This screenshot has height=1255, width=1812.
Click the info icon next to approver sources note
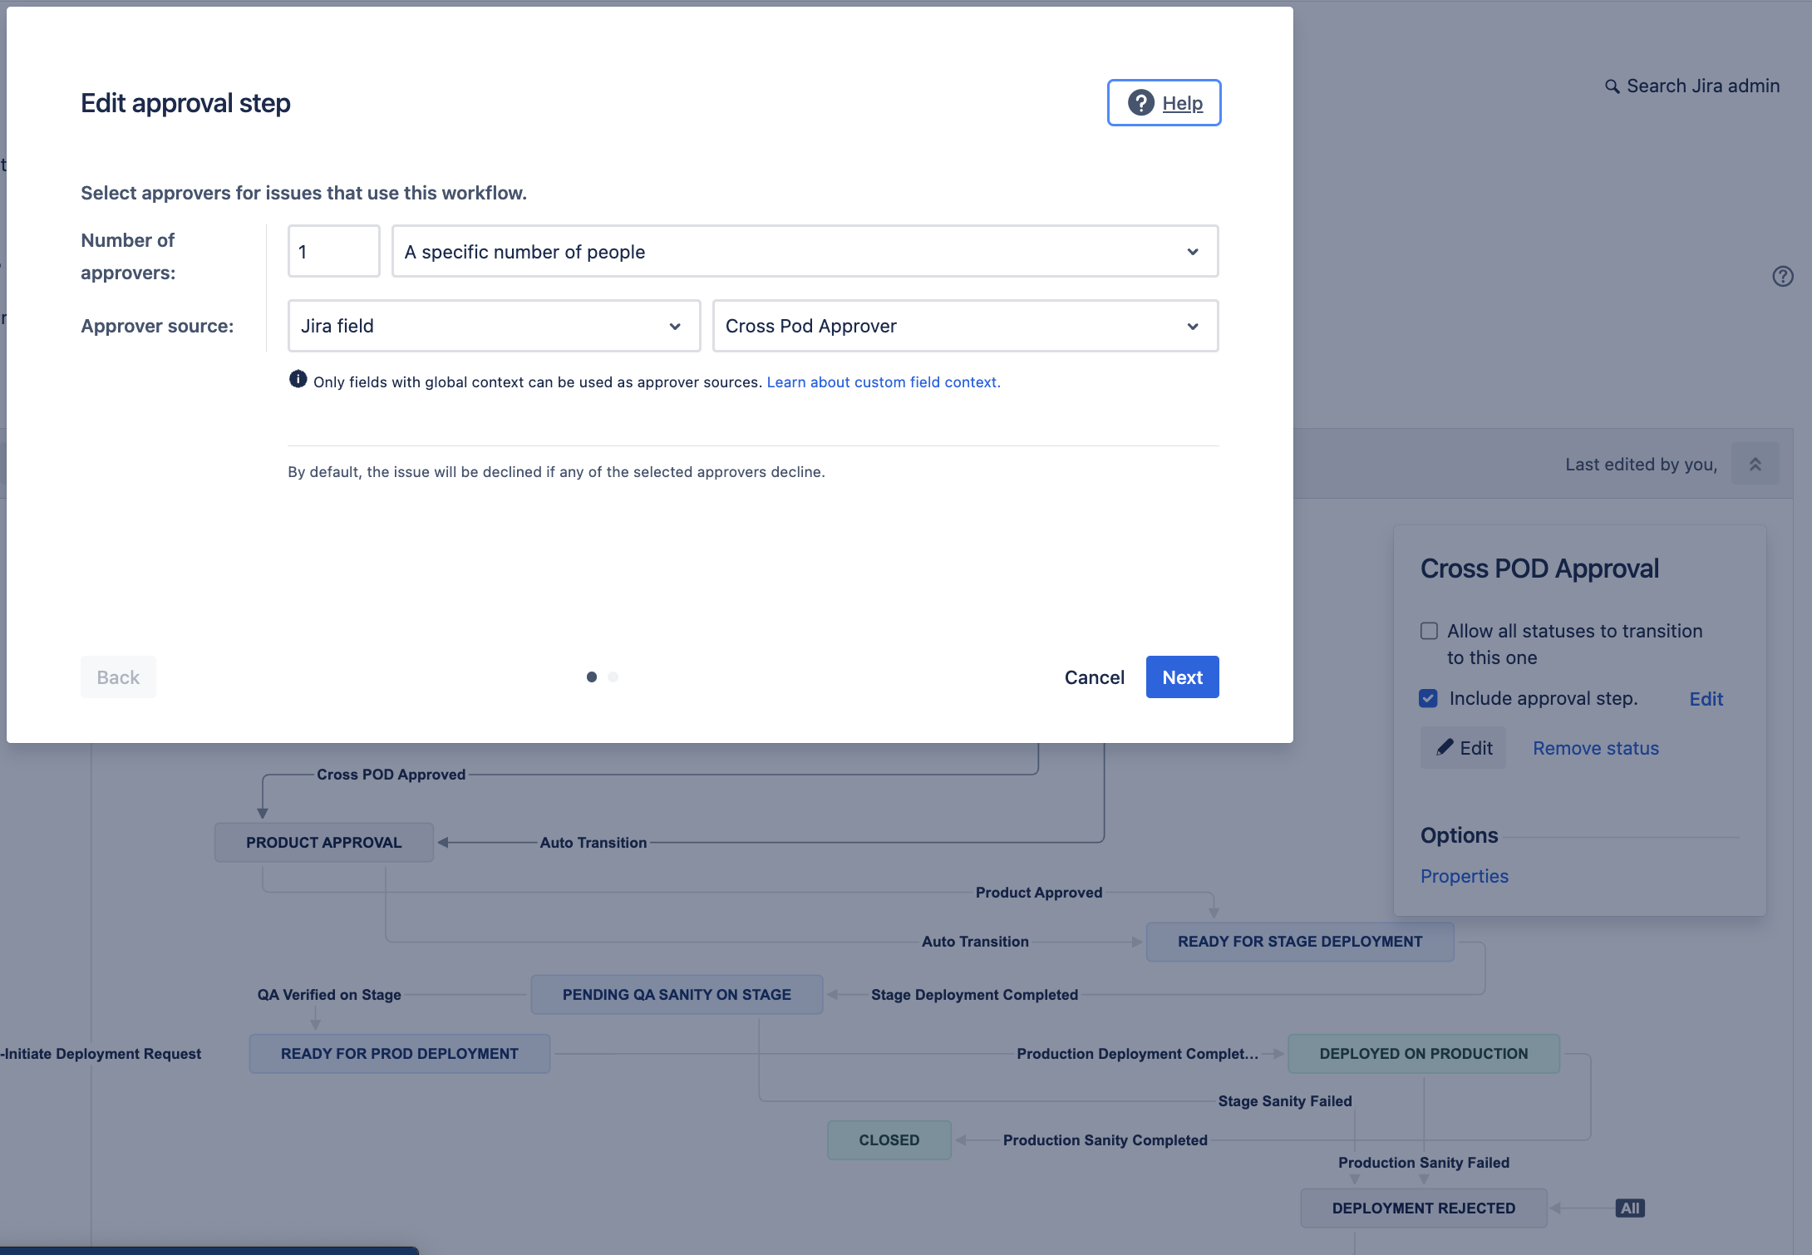298,380
